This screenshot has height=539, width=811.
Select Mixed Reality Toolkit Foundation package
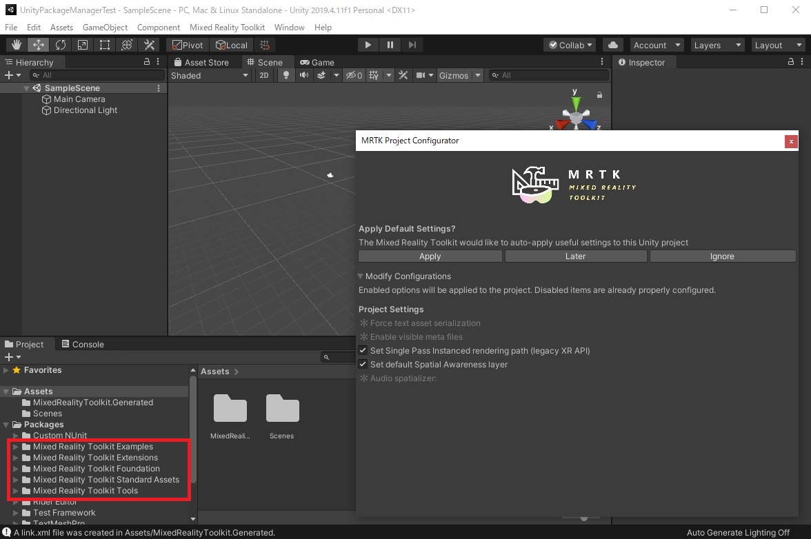pos(97,469)
